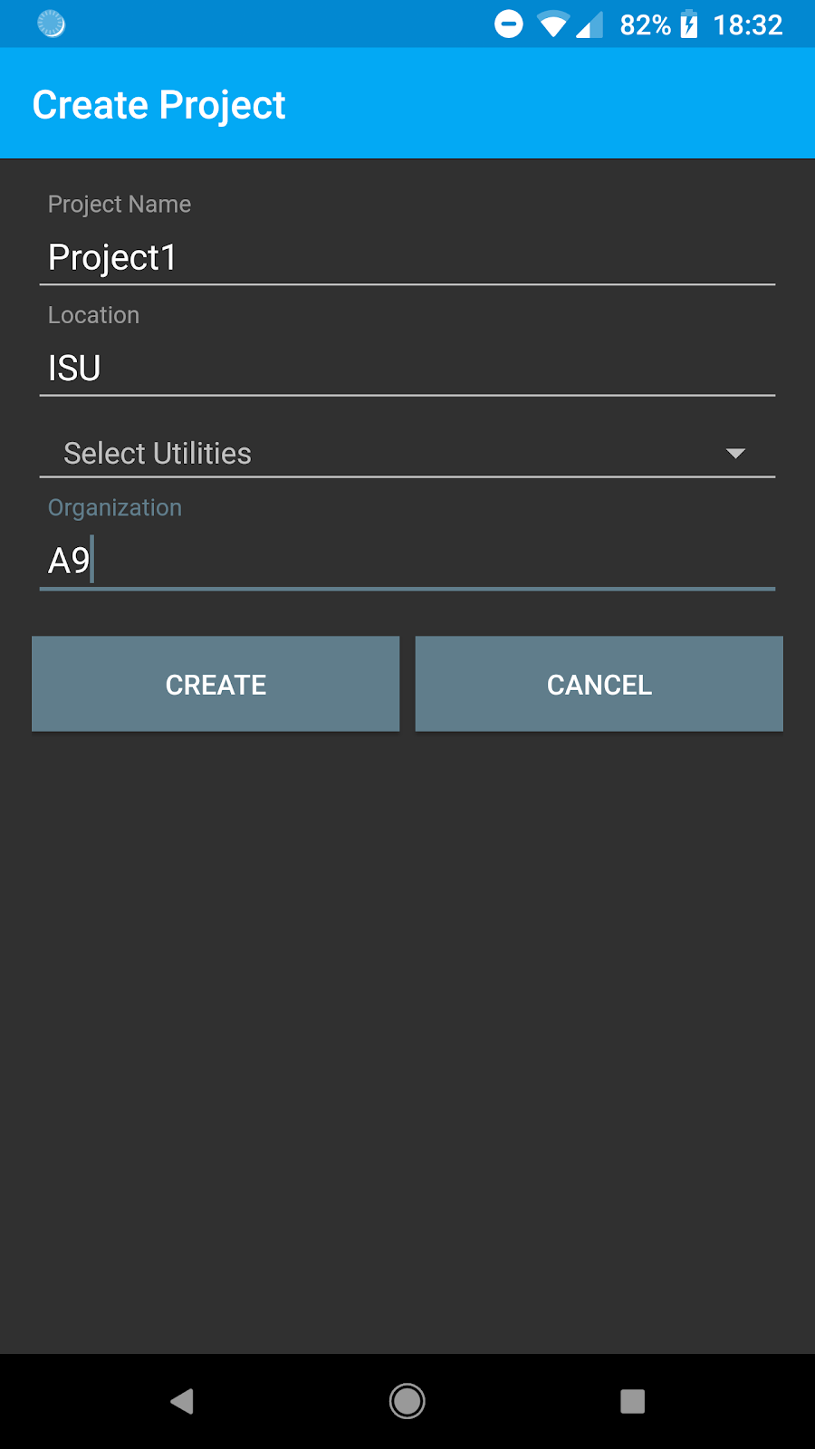This screenshot has height=1449, width=815.
Task: Tap the 18:32 clock in status bar
Action: [x=747, y=24]
